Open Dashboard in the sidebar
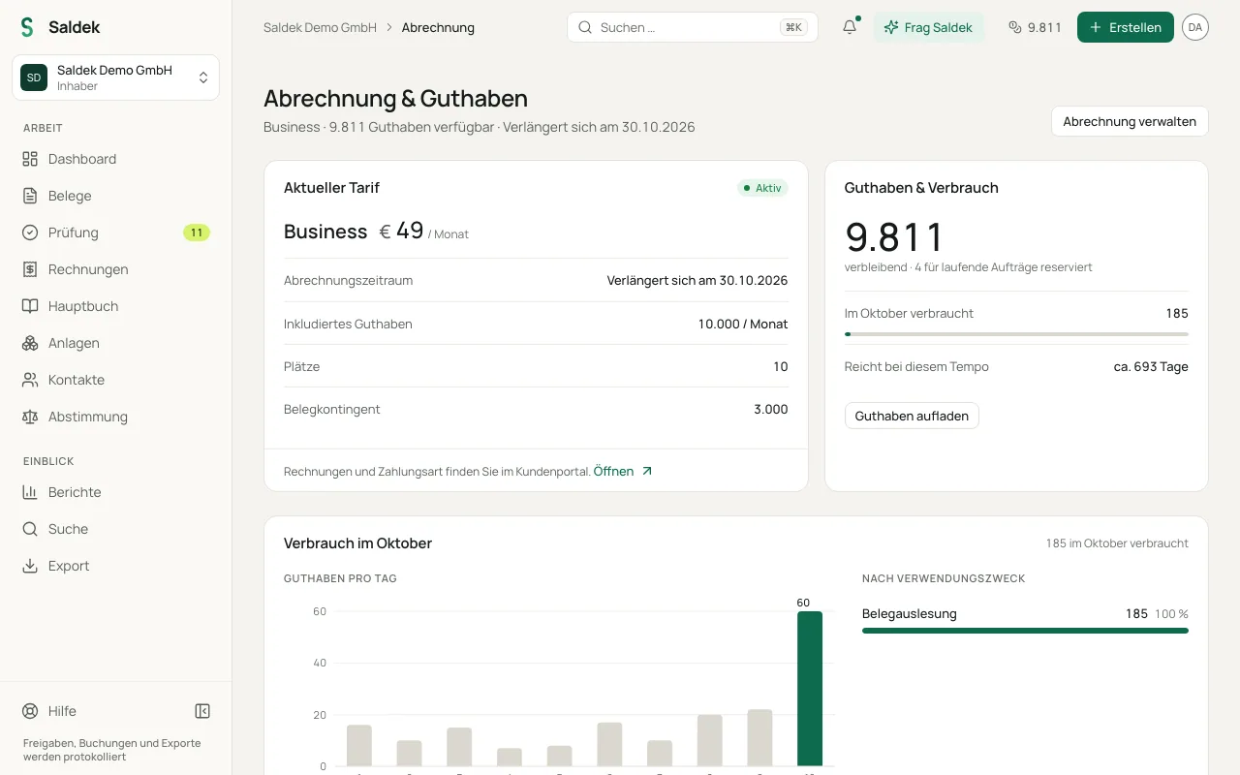Image resolution: width=1240 pixels, height=775 pixels. click(x=116, y=159)
